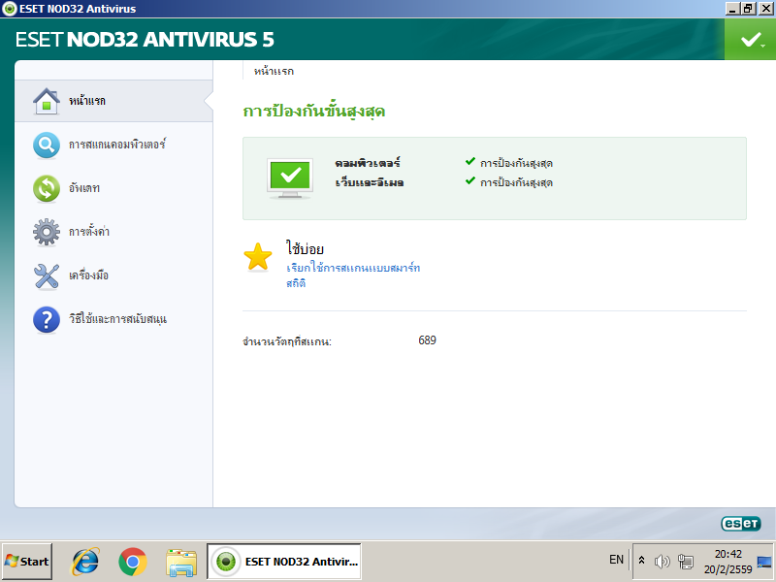Select การตั้งค่า in the sidebar
Screen dimensions: 776x582
[x=89, y=231]
